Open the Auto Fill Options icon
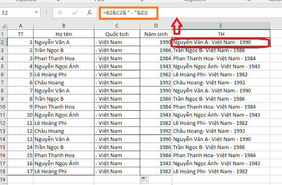 click(145, 179)
